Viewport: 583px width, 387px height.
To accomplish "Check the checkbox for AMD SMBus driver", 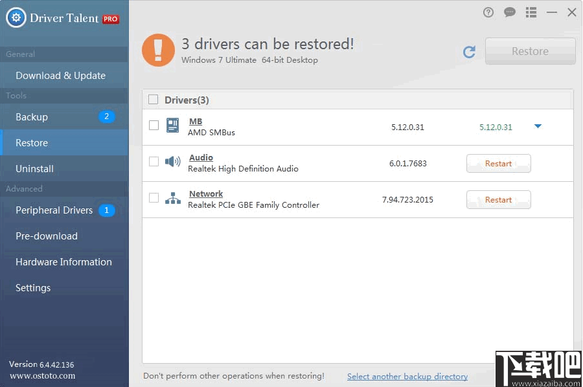I will tap(153, 126).
